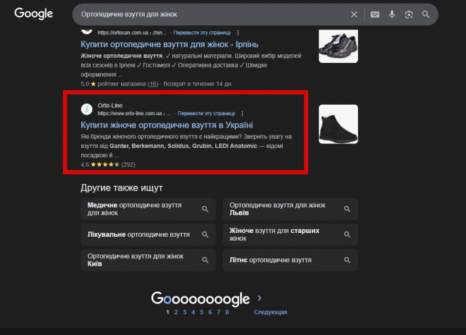Screen dimensions: 466x335
Task: Click the 4,6 star rating of Orto-Line
Action: [108, 164]
